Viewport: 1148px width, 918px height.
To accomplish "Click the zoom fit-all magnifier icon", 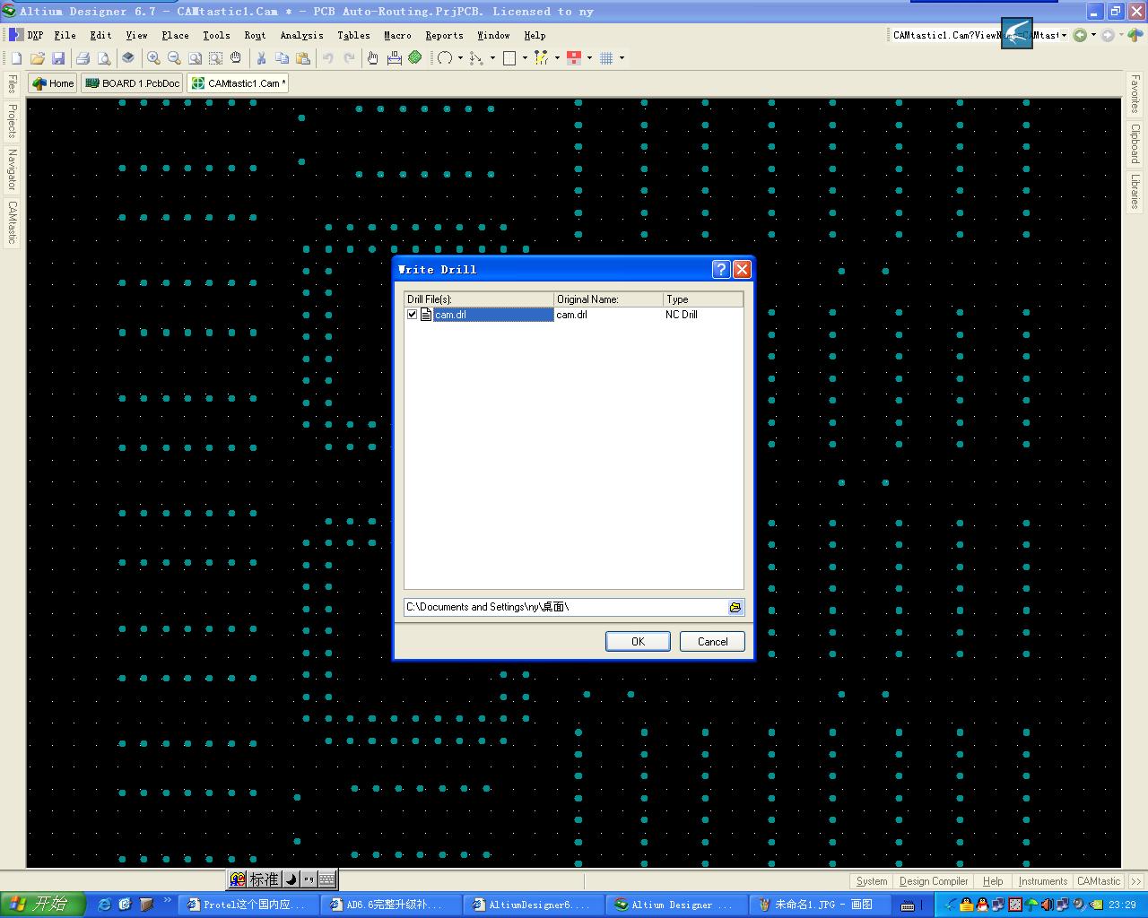I will point(195,58).
